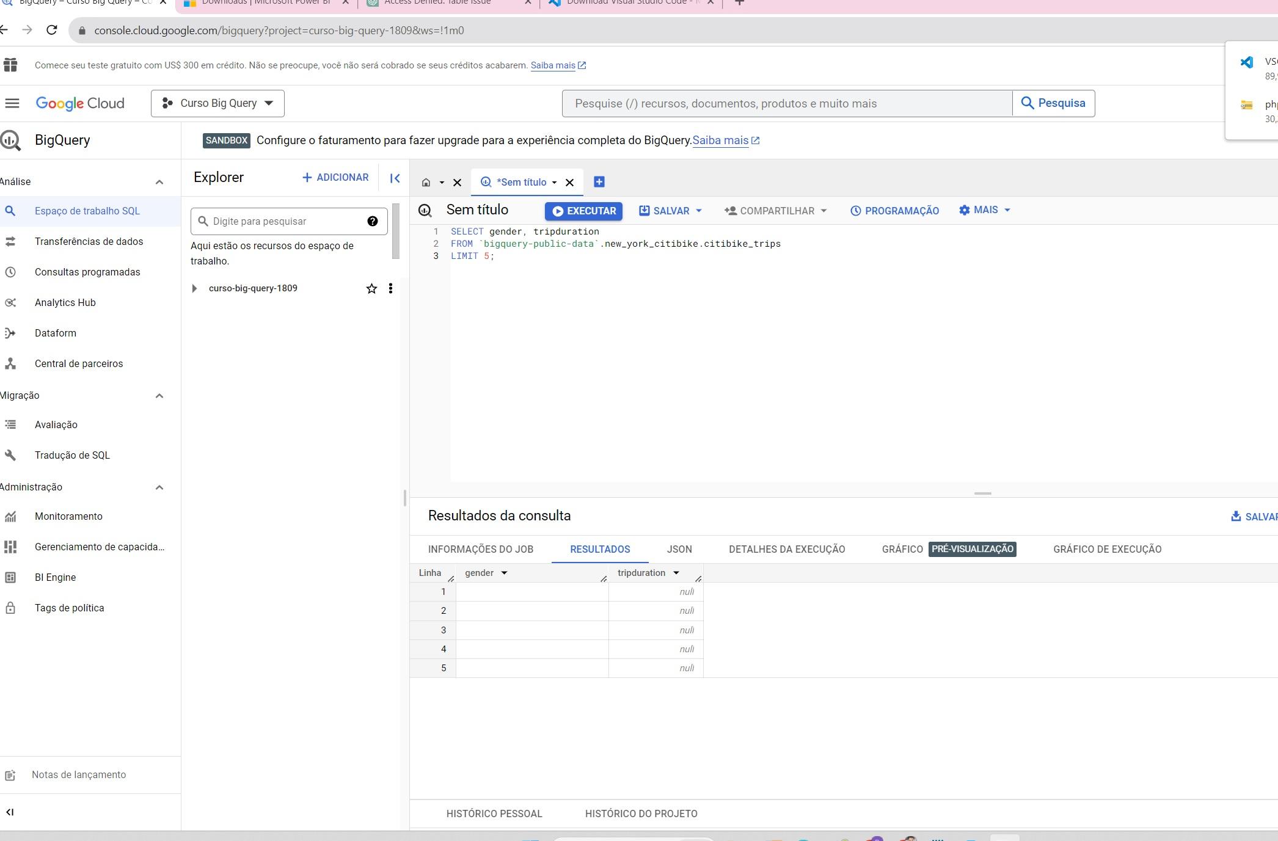Open the Curso Big Query project selector
Image resolution: width=1278 pixels, height=841 pixels.
coord(217,103)
